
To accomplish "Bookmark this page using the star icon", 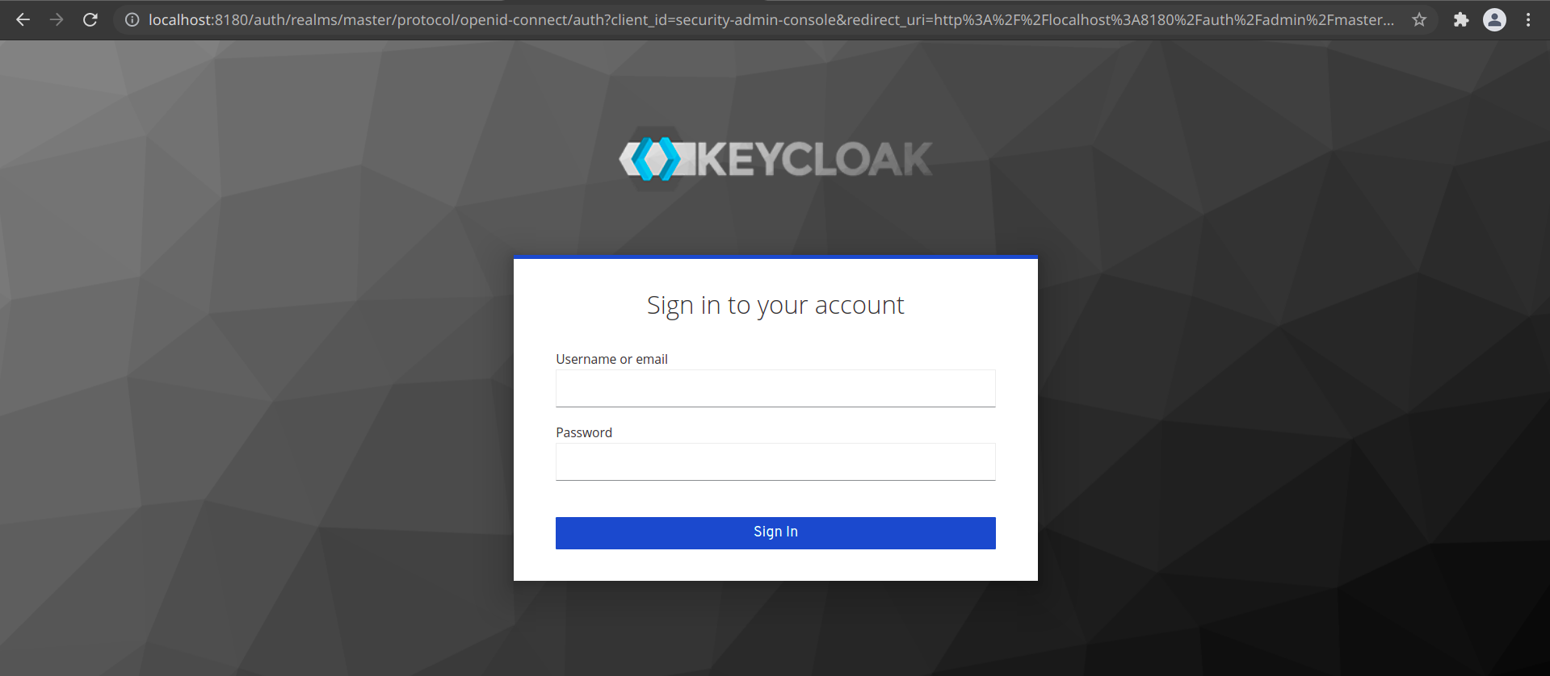I will pos(1418,19).
